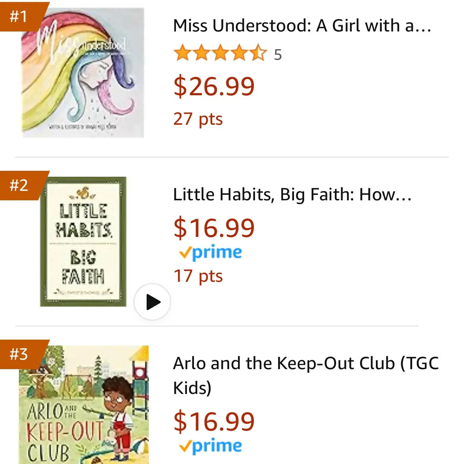Open the Little Habits, Big Faith title
This screenshot has width=464, height=464.
(292, 195)
